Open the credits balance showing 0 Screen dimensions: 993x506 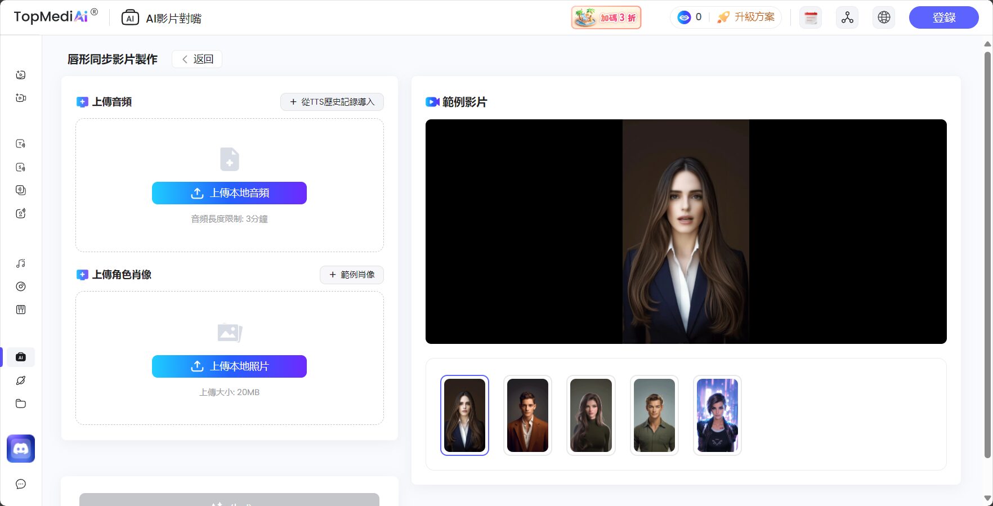pos(690,17)
